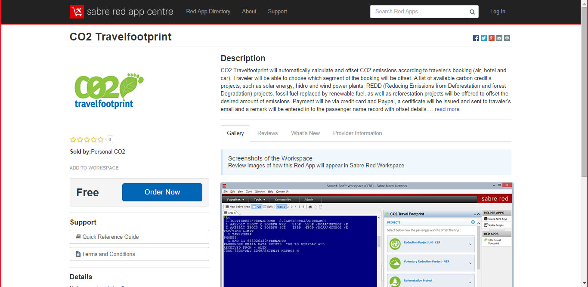Click the magnifier search button
This screenshot has width=588, height=287.
click(472, 12)
